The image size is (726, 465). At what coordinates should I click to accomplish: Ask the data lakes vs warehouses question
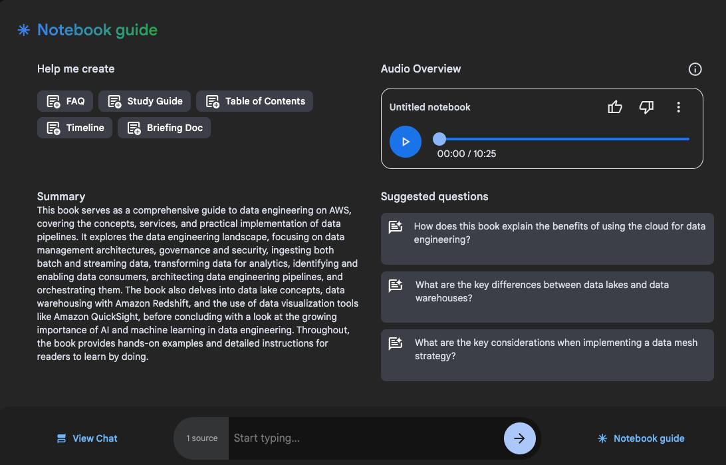(547, 297)
